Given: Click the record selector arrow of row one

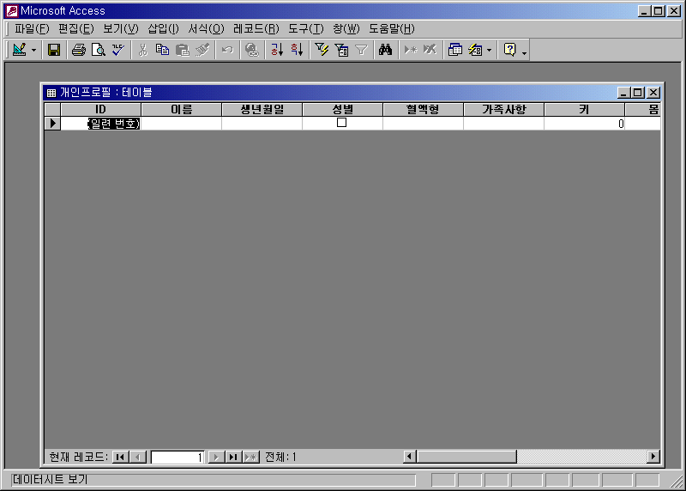Looking at the screenshot, I should (52, 123).
